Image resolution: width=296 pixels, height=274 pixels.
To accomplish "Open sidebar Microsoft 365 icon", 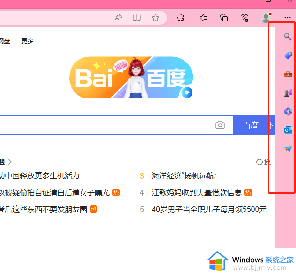I will pos(288,112).
